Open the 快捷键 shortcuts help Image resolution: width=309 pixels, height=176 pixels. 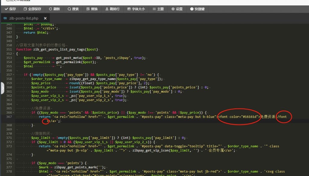pyautogui.click(x=197, y=9)
